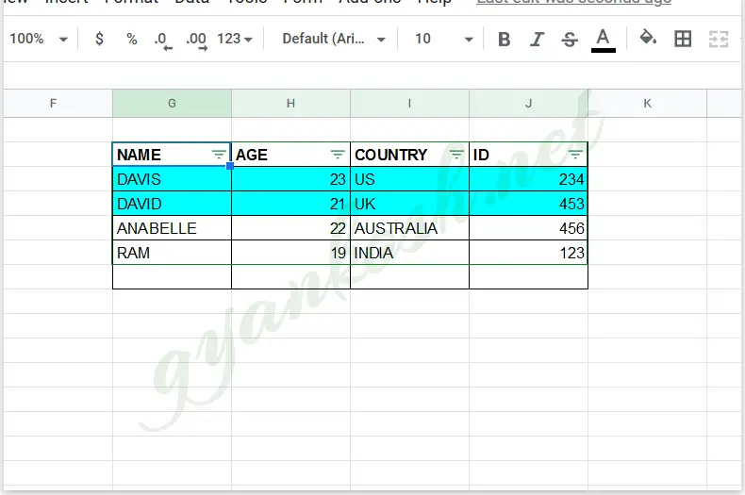Screen dimensions: 745x495
Task: Select column F header
Action: [x=58, y=103]
